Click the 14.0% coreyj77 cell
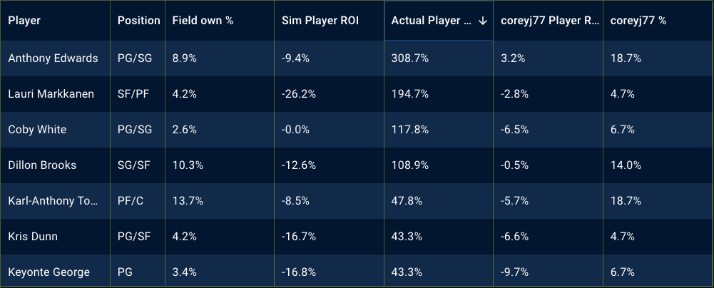Image resolution: width=714 pixels, height=288 pixels. (x=626, y=165)
